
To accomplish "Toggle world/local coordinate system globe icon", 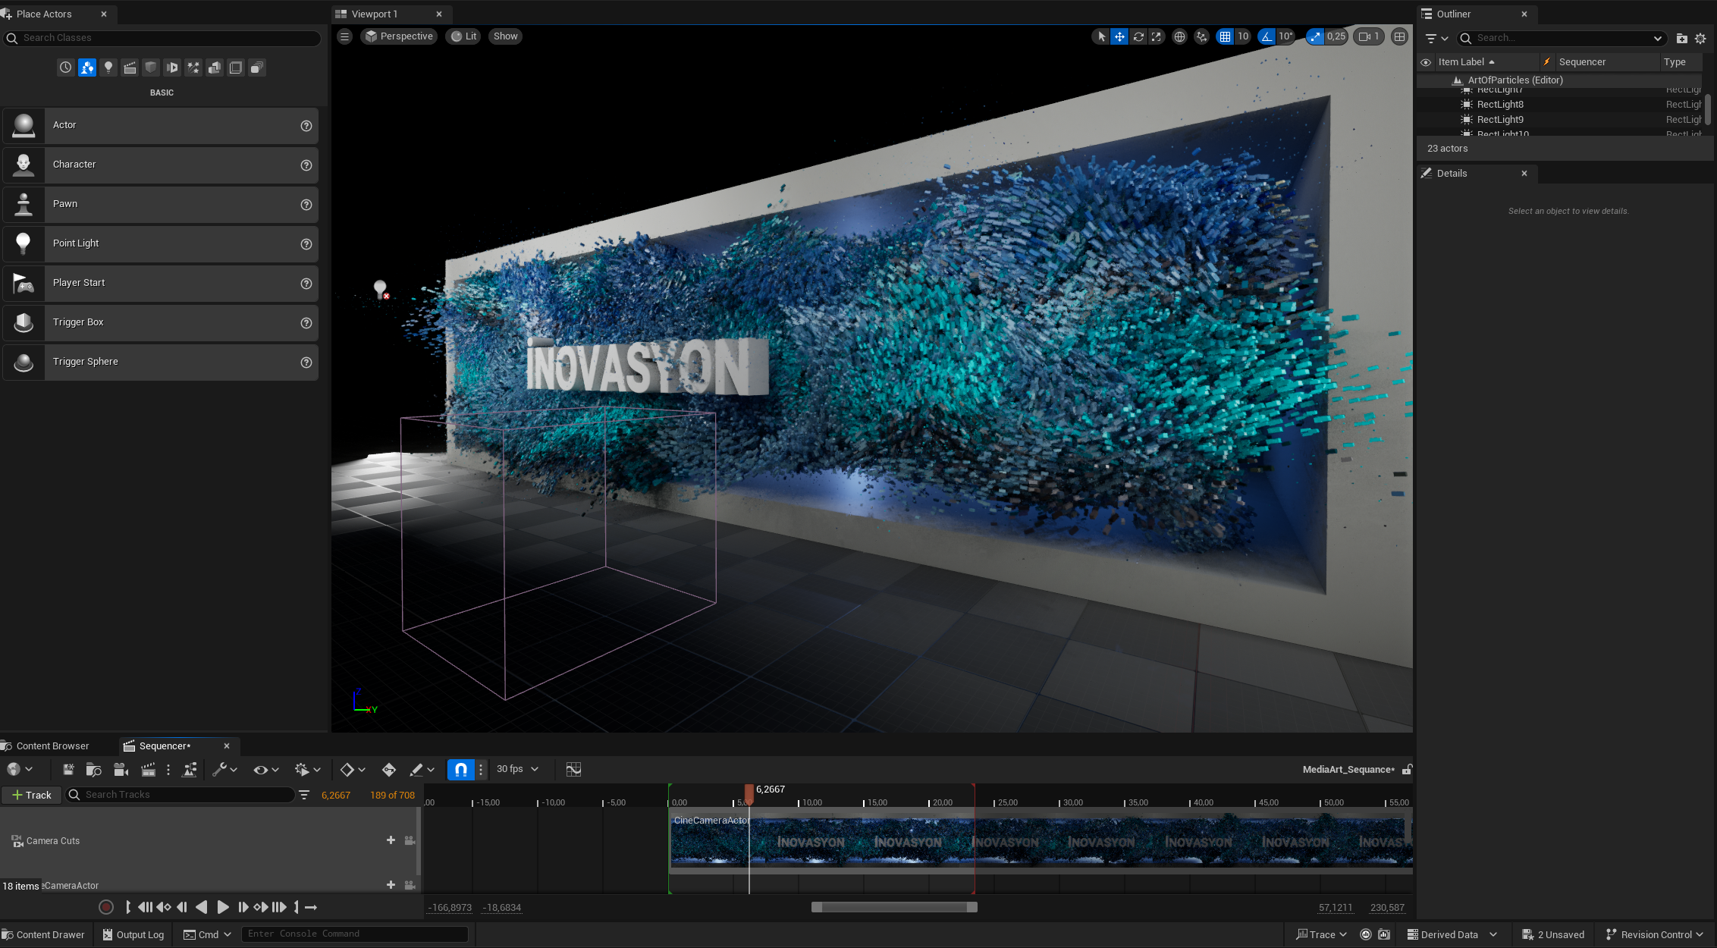I will (1179, 36).
